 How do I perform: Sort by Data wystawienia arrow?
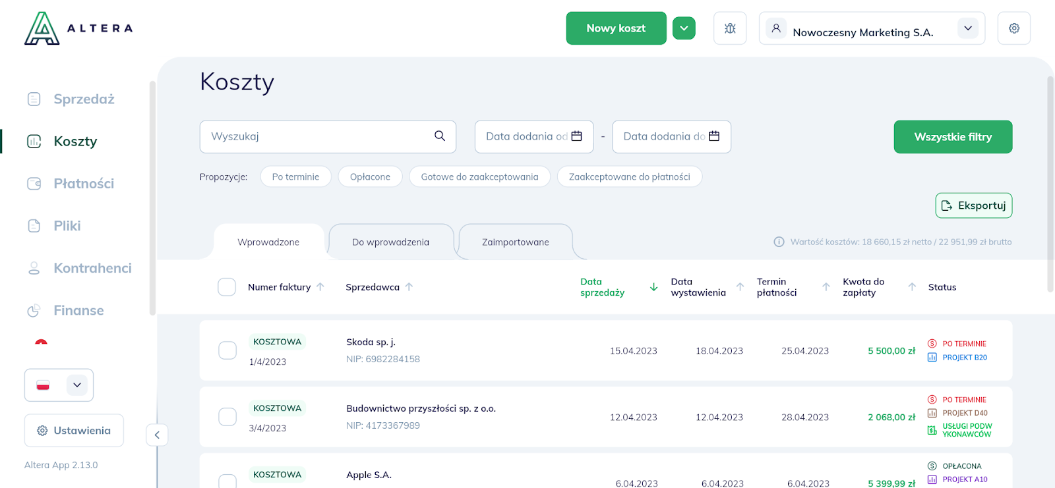(x=740, y=286)
